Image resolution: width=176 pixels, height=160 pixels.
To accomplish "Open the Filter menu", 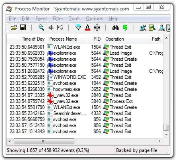I will [x=58, y=18].
